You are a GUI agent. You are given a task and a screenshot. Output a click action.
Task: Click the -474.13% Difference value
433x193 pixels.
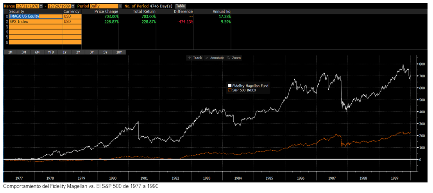pos(185,21)
